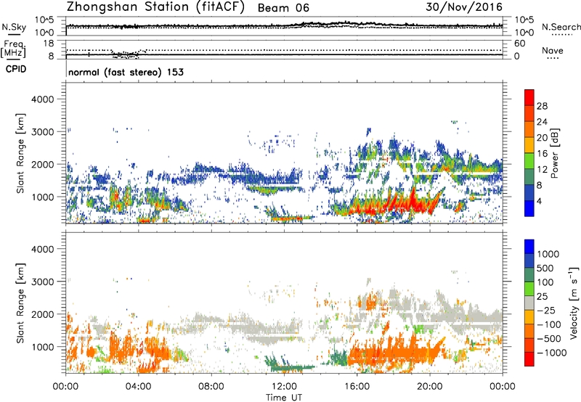The image size is (581, 402).
Task: Click the "28" label on the power colorbar
Action: tap(542, 106)
